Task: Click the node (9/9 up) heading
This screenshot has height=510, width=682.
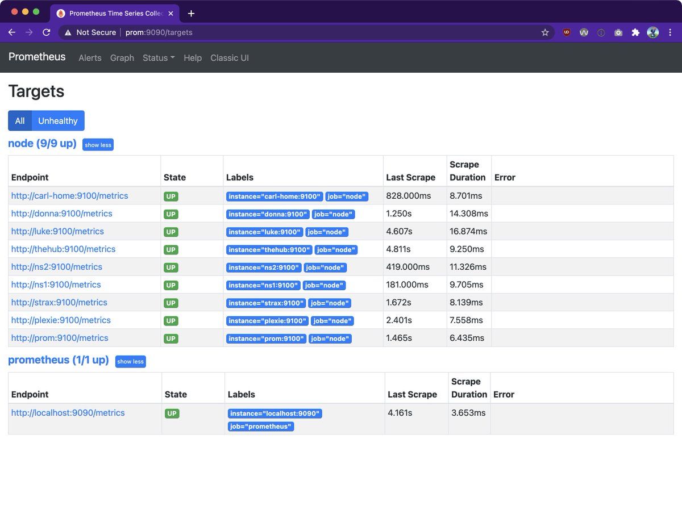Action: pyautogui.click(x=42, y=144)
